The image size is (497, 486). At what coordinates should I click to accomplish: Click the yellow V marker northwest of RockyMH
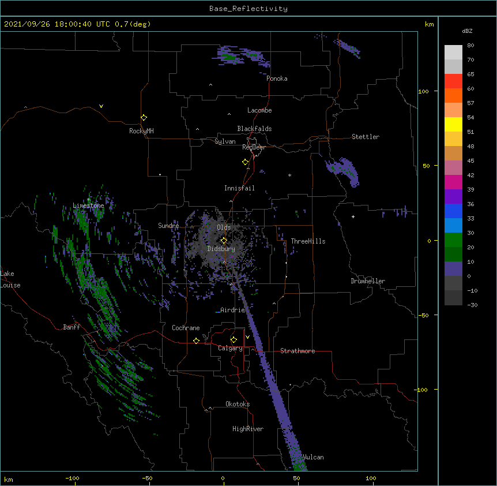pyautogui.click(x=101, y=106)
